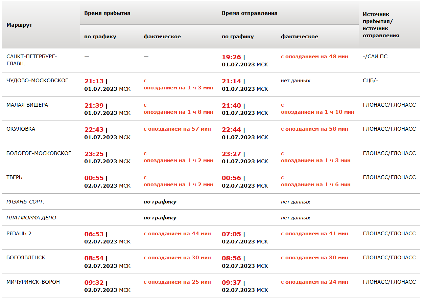Click the source of arrival/departure column header
Viewport: 426px width, 302px height.
381,25
